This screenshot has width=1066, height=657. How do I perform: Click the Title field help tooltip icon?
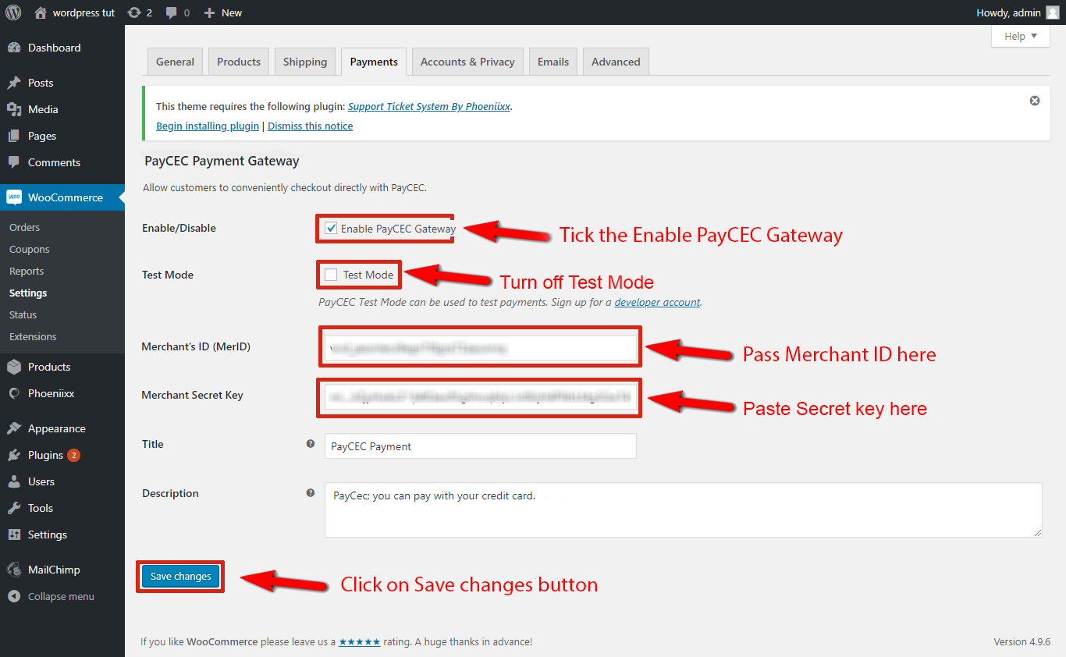(x=311, y=444)
